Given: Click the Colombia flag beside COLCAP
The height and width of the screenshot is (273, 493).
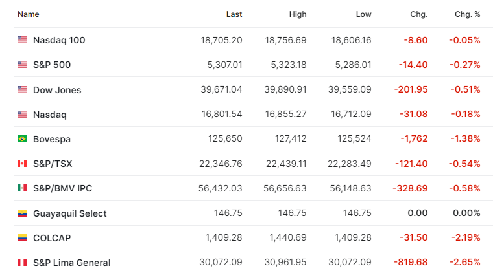Looking at the screenshot, I should coord(22,238).
